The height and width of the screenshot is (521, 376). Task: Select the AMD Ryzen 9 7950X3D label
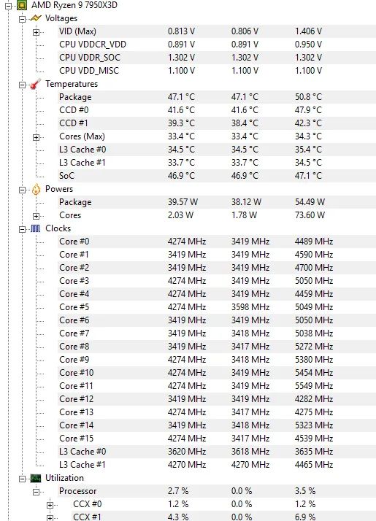click(x=74, y=5)
